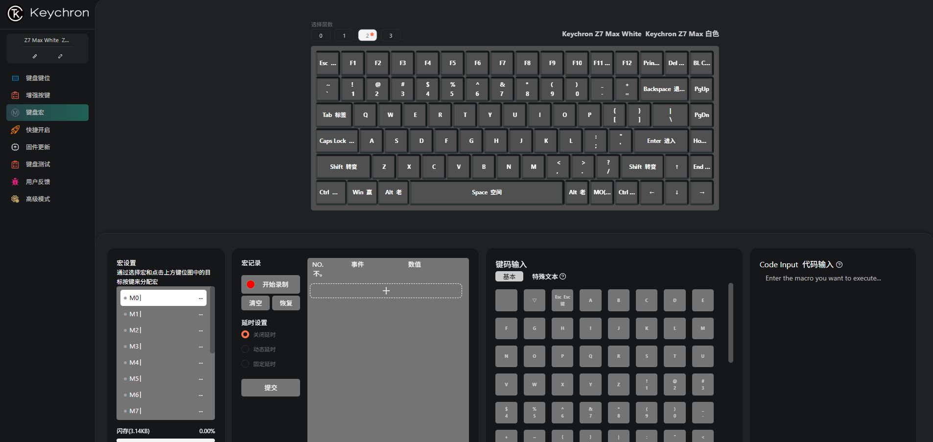Open the more options menu for macro M5

click(x=201, y=379)
